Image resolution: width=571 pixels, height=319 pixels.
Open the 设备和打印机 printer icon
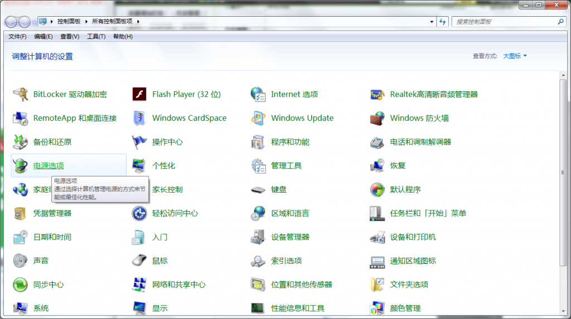(x=377, y=237)
